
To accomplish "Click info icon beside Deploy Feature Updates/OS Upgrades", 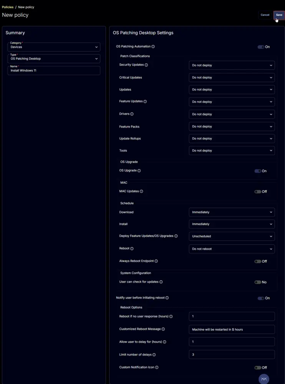I will 176,236.
